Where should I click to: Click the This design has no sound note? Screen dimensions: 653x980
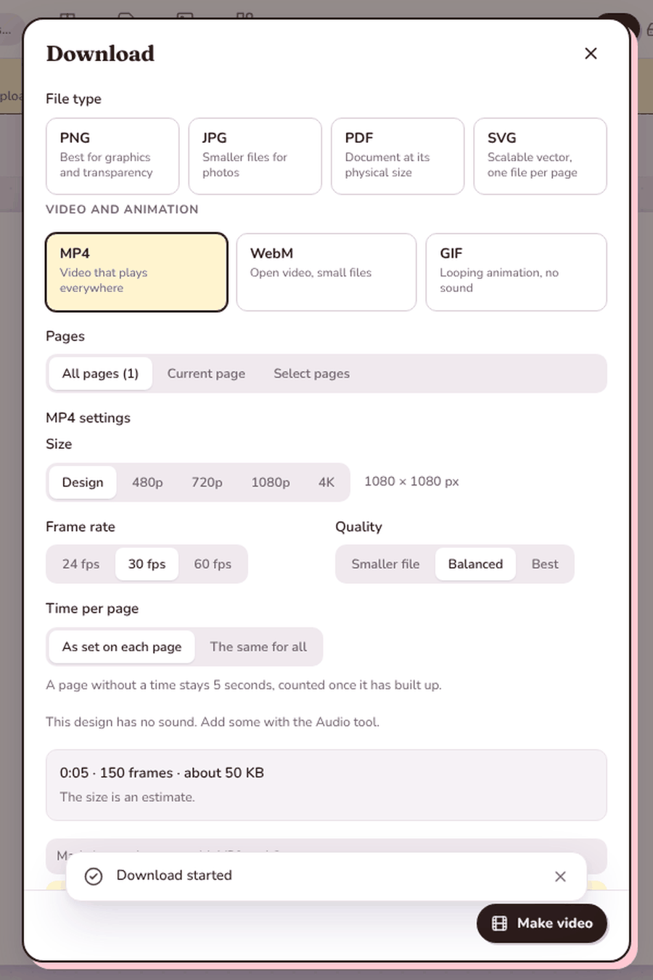213,722
